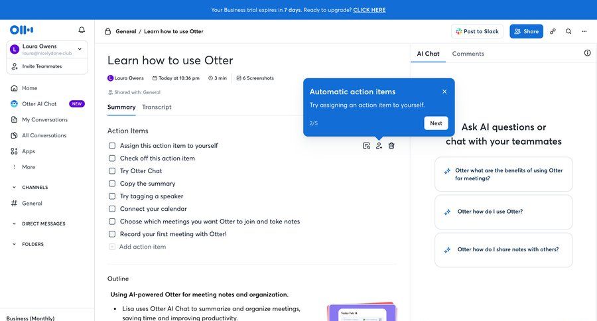Click 'Shared with: General' text
Image resolution: width=597 pixels, height=321 pixels.
point(137,92)
